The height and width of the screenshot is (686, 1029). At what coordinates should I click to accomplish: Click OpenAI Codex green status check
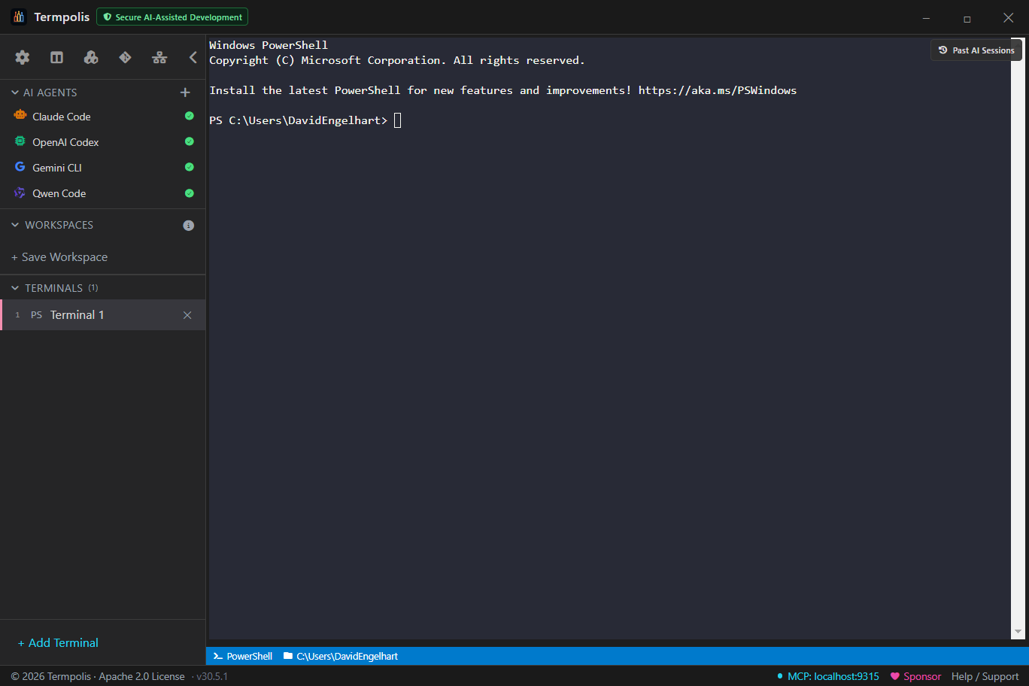point(190,141)
